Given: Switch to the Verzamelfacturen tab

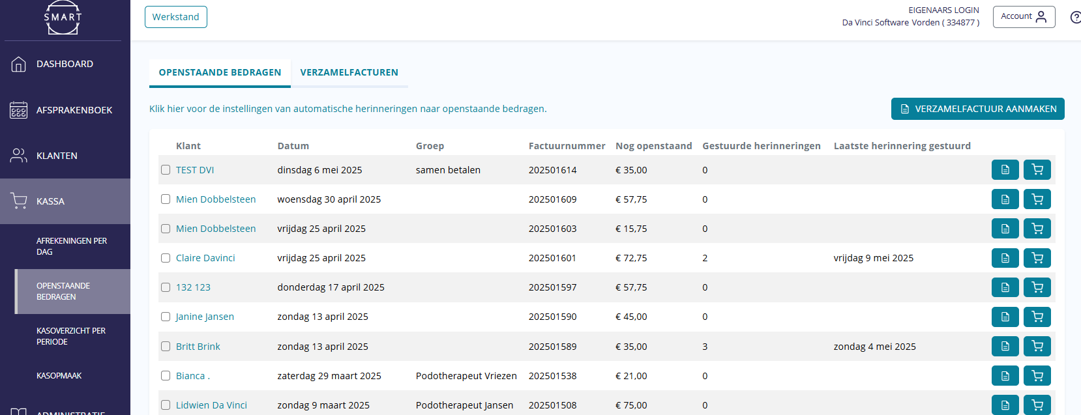Looking at the screenshot, I should [349, 72].
